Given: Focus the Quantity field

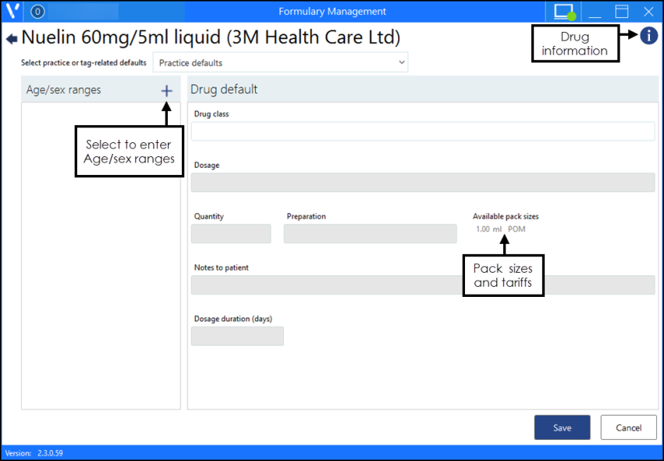Looking at the screenshot, I should 231,234.
